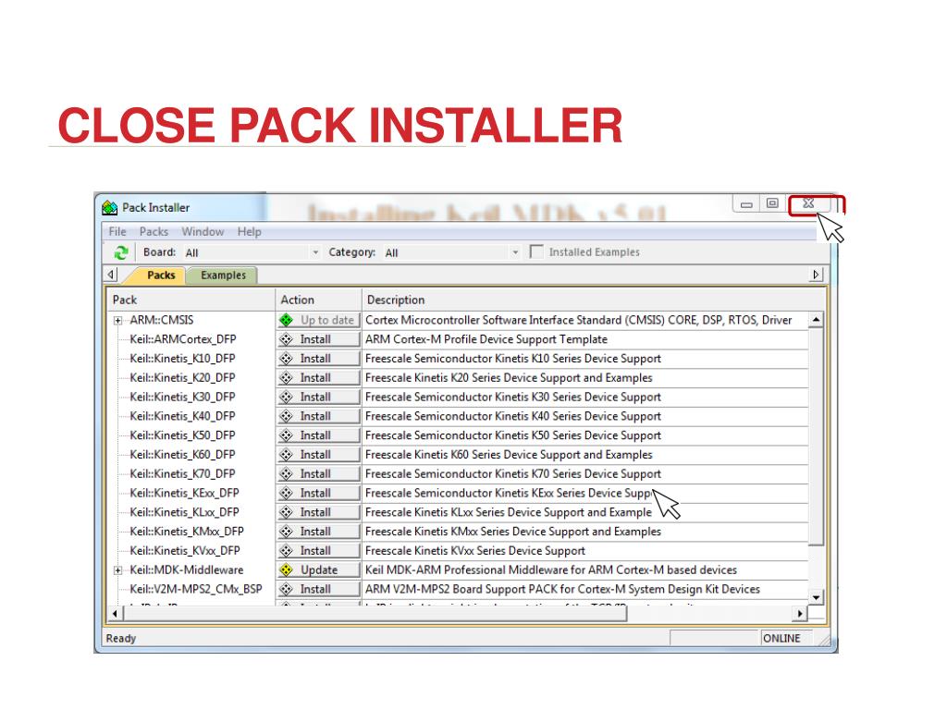The width and height of the screenshot is (947, 710).
Task: Click the Action column header
Action: [319, 300]
